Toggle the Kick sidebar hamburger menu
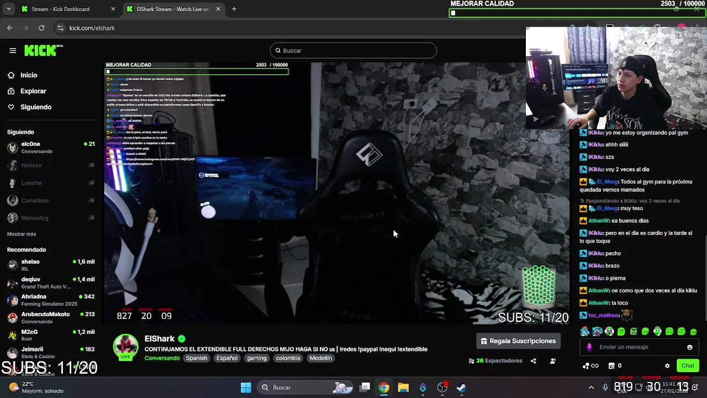The height and width of the screenshot is (398, 707). (x=13, y=50)
